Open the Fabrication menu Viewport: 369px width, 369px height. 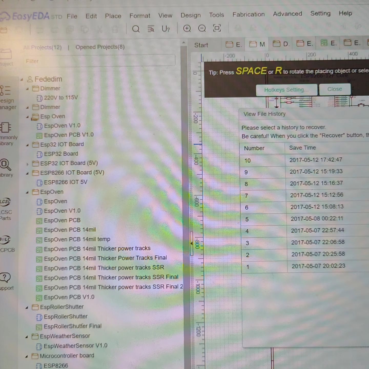(249, 14)
